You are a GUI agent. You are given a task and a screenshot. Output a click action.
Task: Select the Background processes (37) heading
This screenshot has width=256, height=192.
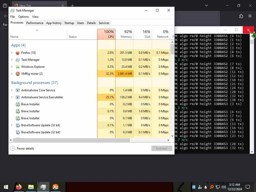[34, 82]
